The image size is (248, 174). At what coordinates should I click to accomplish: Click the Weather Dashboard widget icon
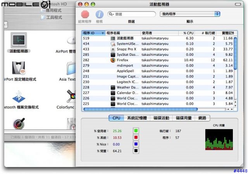113,88
